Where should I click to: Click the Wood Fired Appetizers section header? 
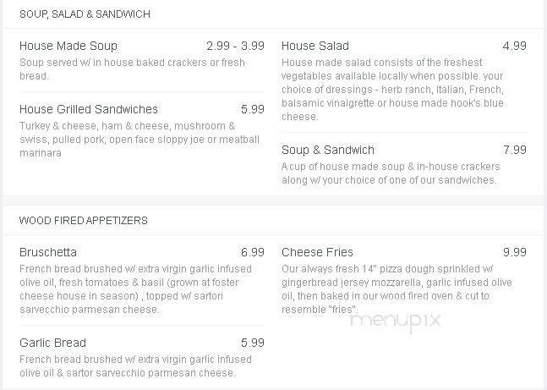(x=84, y=220)
